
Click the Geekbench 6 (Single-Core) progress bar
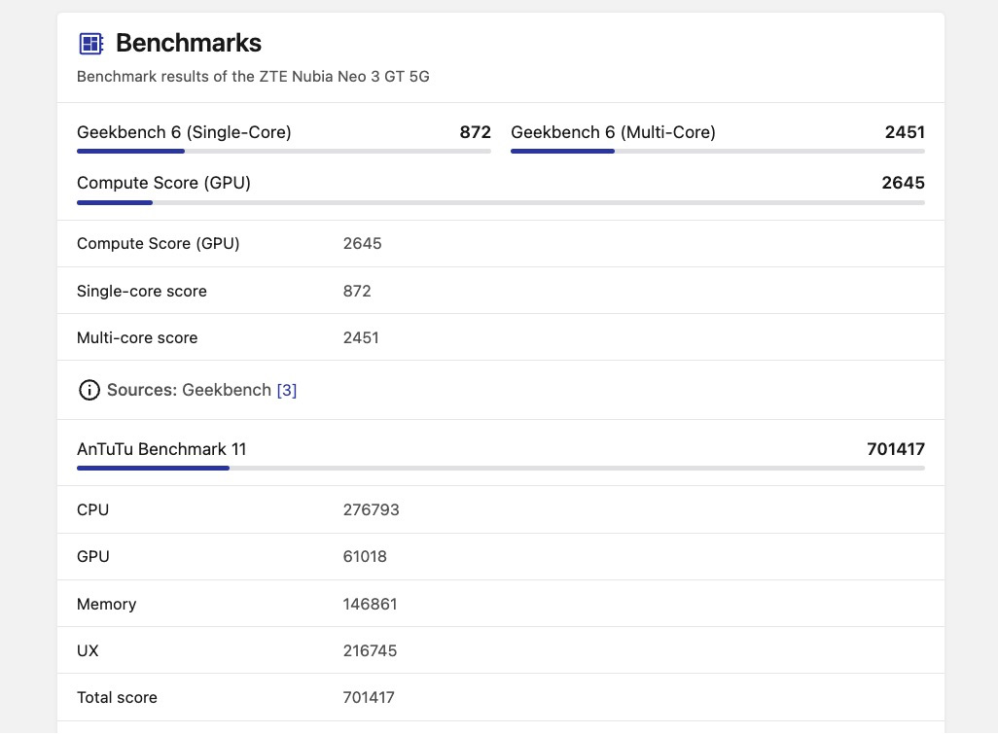[x=284, y=152]
